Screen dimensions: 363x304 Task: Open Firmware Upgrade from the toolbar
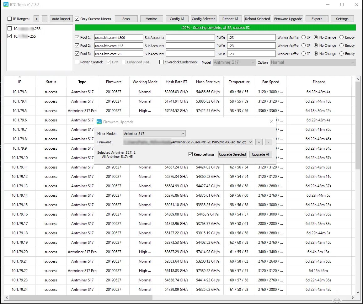coord(288,19)
